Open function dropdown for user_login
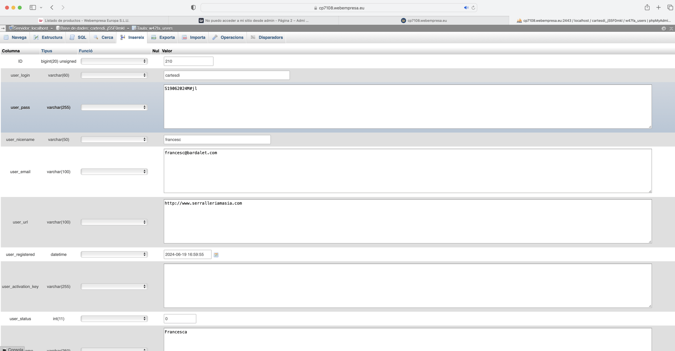 pyautogui.click(x=114, y=75)
